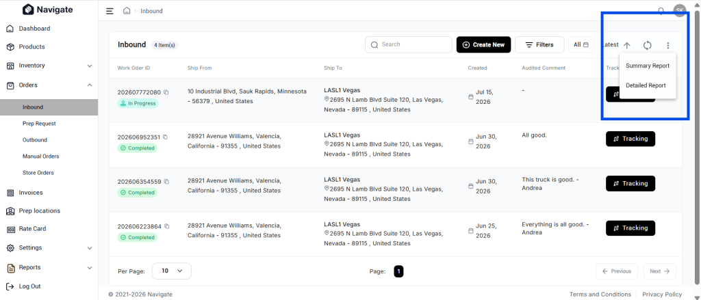Open the Per Page 10 dropdown

pyautogui.click(x=172, y=271)
